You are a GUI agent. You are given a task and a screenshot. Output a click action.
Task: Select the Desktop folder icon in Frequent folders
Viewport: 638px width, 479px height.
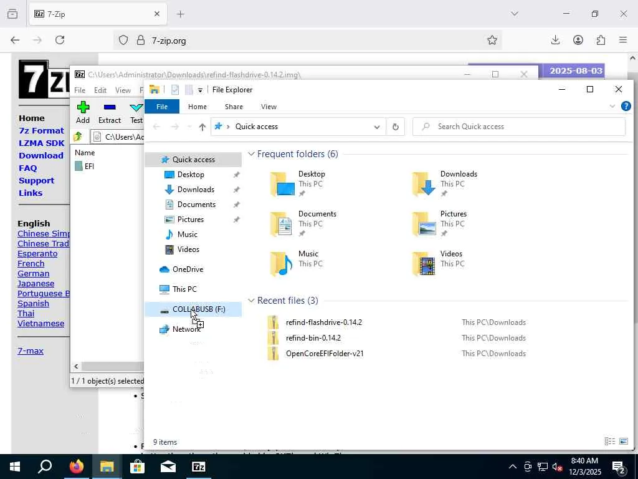(282, 184)
